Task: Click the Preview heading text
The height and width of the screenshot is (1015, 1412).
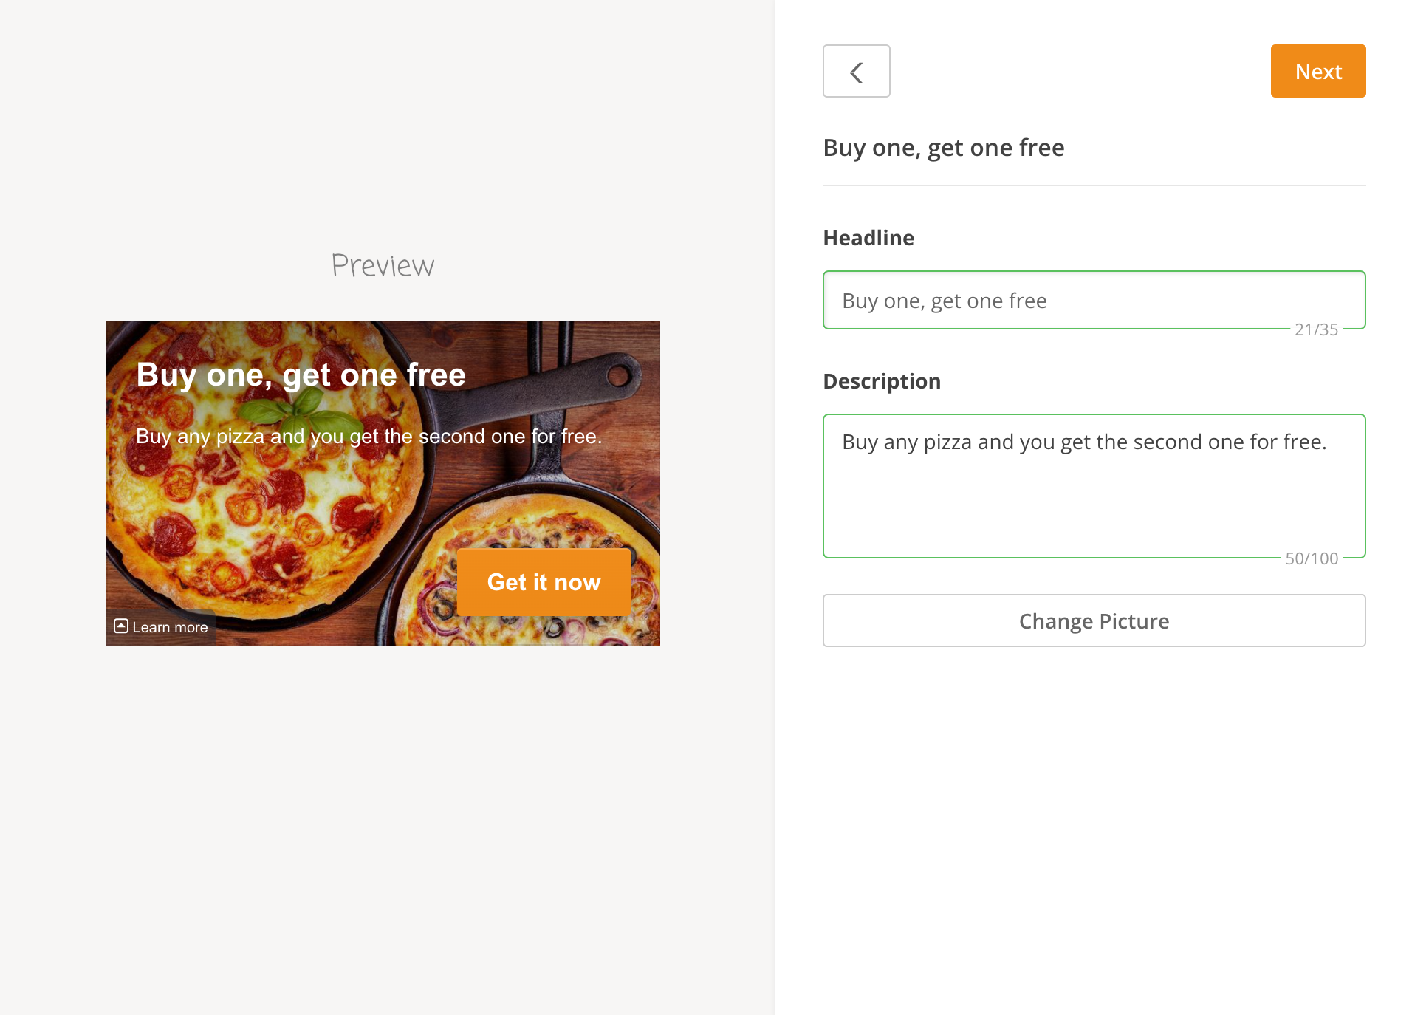Action: coord(383,266)
